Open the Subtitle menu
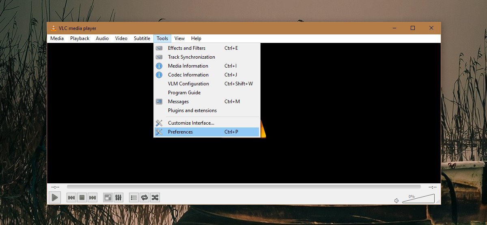Image resolution: width=487 pixels, height=225 pixels. [142, 38]
